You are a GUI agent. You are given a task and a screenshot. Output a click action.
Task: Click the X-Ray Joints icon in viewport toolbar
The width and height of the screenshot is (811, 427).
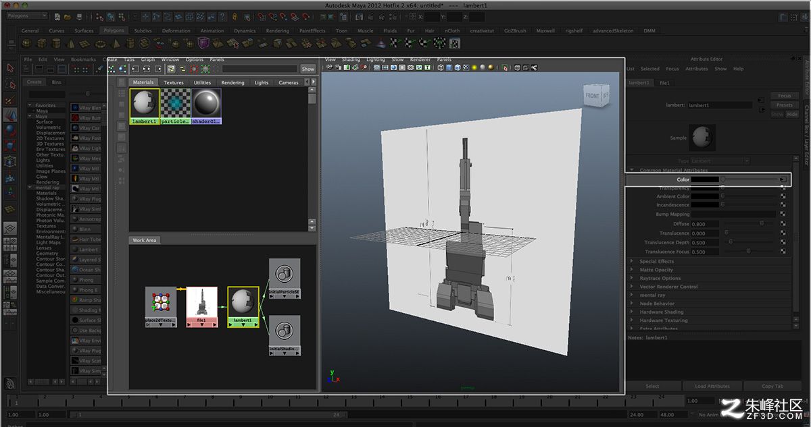pos(533,67)
